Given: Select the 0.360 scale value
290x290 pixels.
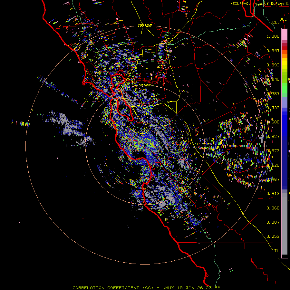Looking at the screenshot, I should click(273, 208).
